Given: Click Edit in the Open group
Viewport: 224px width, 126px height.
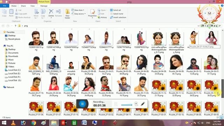Looking at the screenshot, I should point(101,14).
